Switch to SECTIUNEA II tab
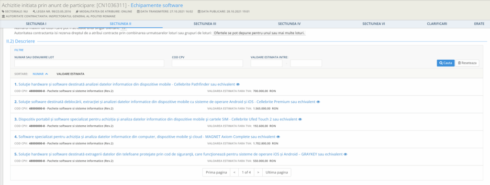This screenshot has height=185, width=490. coord(120,24)
